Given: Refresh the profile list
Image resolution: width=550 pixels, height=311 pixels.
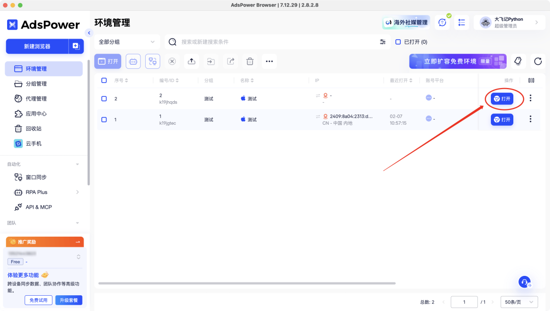Looking at the screenshot, I should (x=538, y=62).
